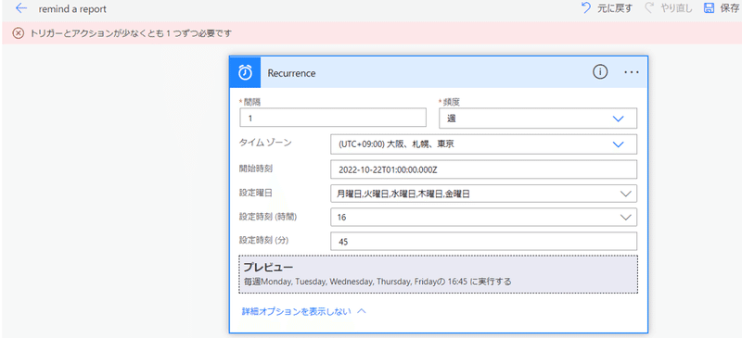Click the 開始時刻 label
This screenshot has height=338, width=742.
pyautogui.click(x=255, y=168)
